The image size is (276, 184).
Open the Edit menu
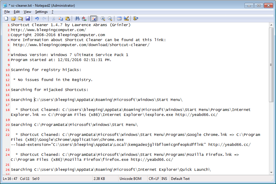tap(17, 12)
